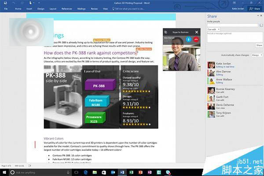Switch to the References tab

(x=67, y=8)
